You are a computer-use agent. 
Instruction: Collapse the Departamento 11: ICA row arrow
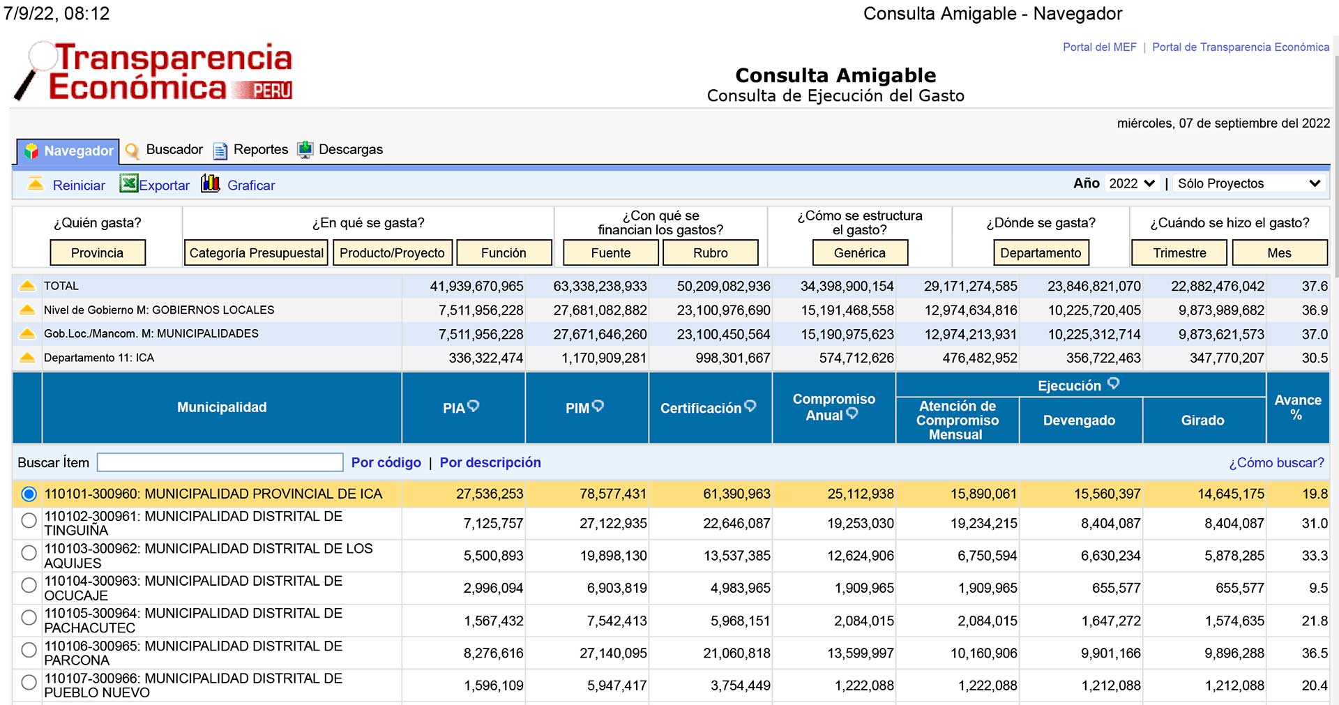point(27,358)
